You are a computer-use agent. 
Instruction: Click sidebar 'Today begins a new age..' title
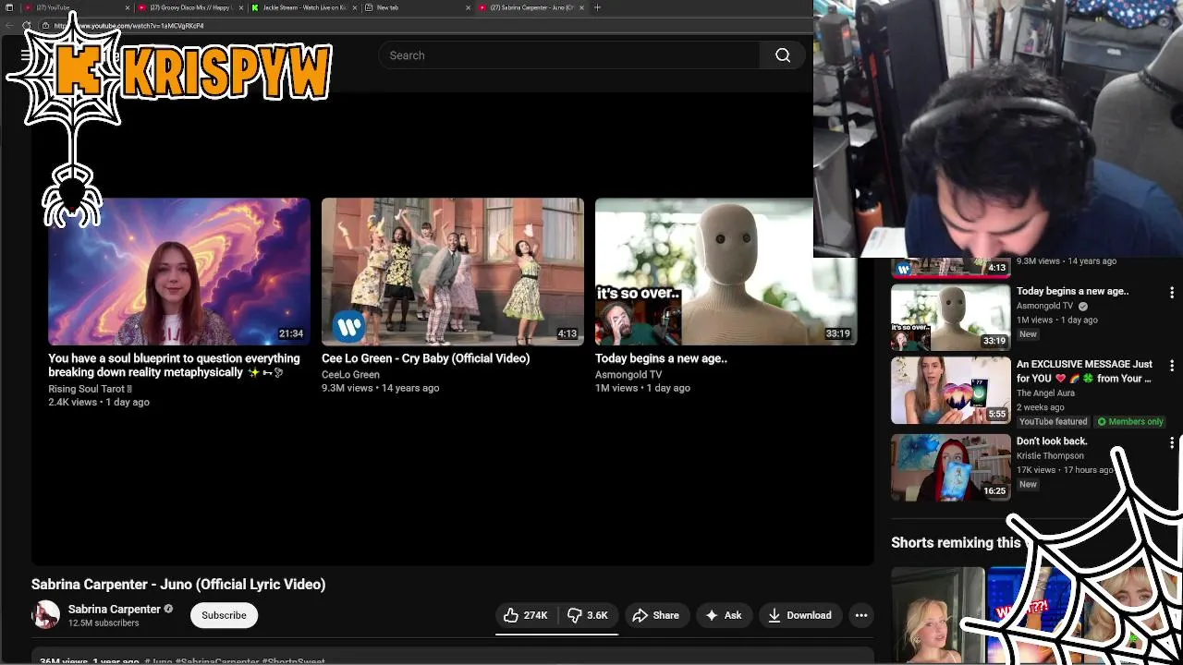1072,291
